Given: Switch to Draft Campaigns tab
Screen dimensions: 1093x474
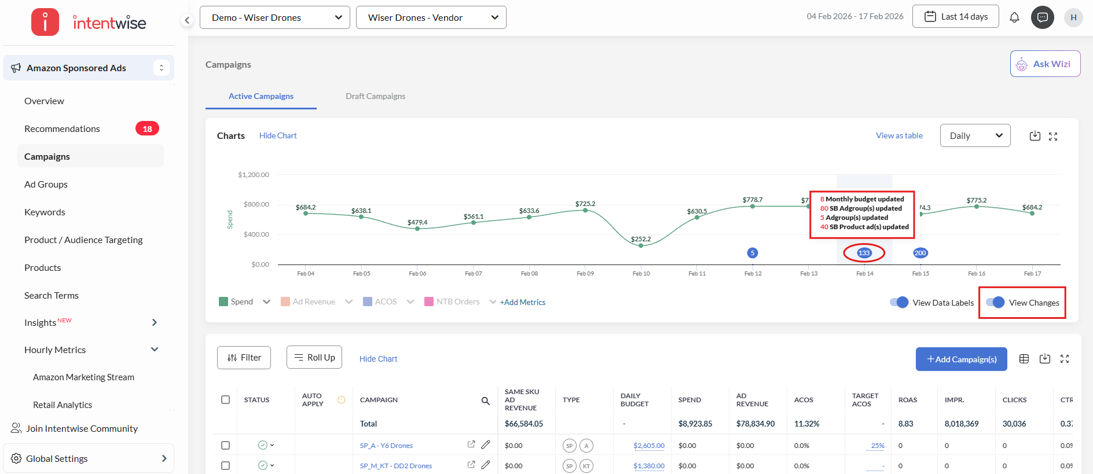Looking at the screenshot, I should tap(375, 96).
